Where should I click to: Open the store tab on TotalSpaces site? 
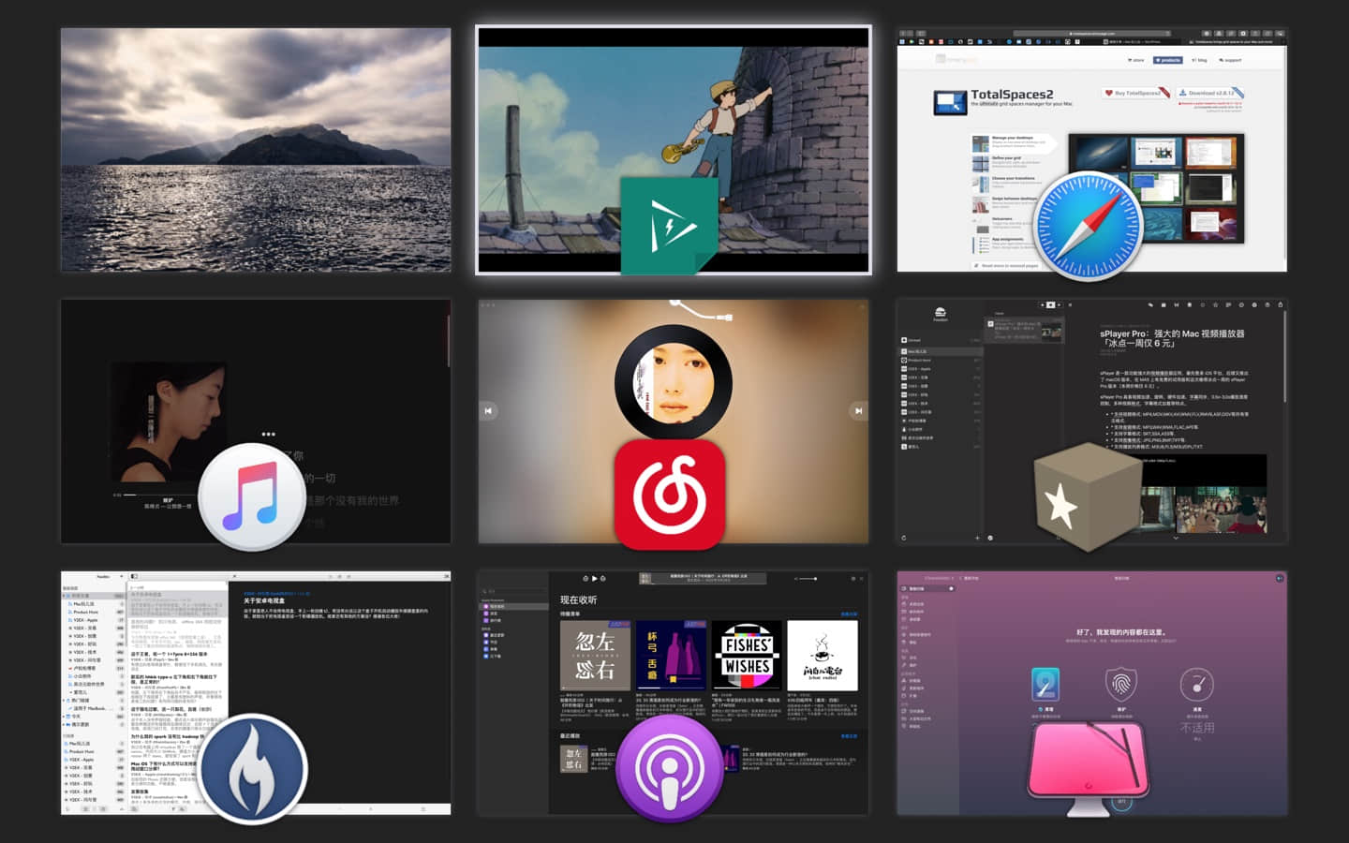click(1135, 60)
